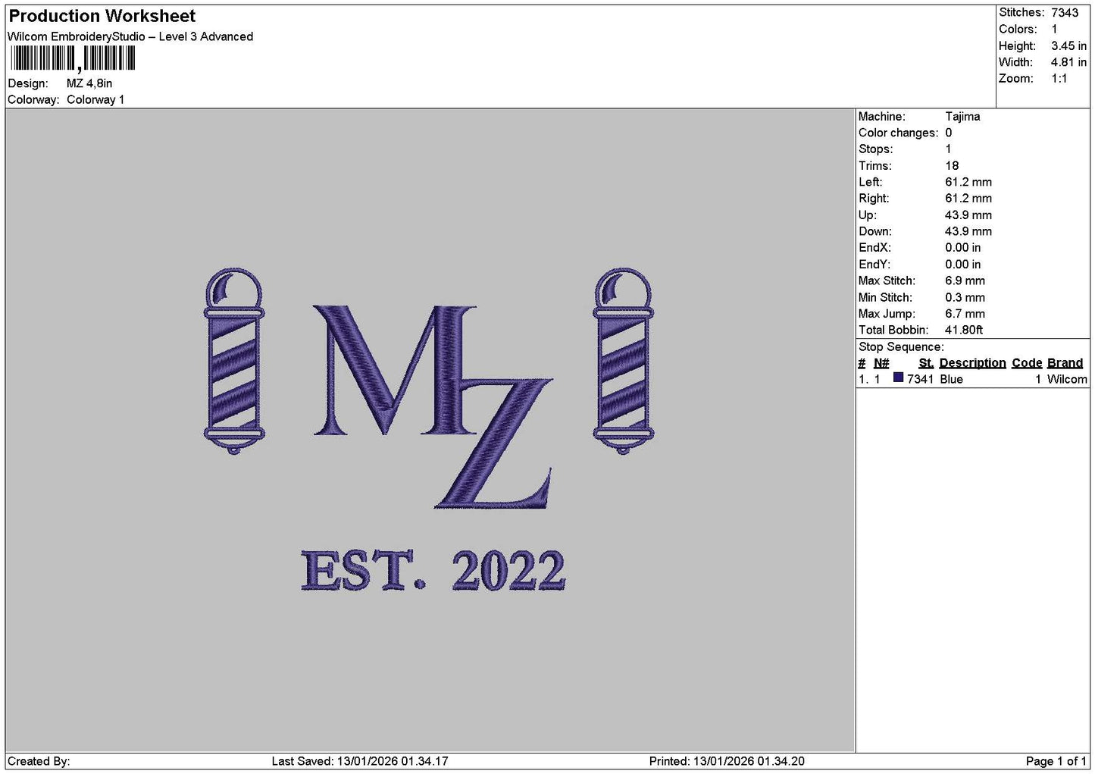Click the EndX value 0.00 in
The width and height of the screenshot is (1095, 774).
point(962,248)
